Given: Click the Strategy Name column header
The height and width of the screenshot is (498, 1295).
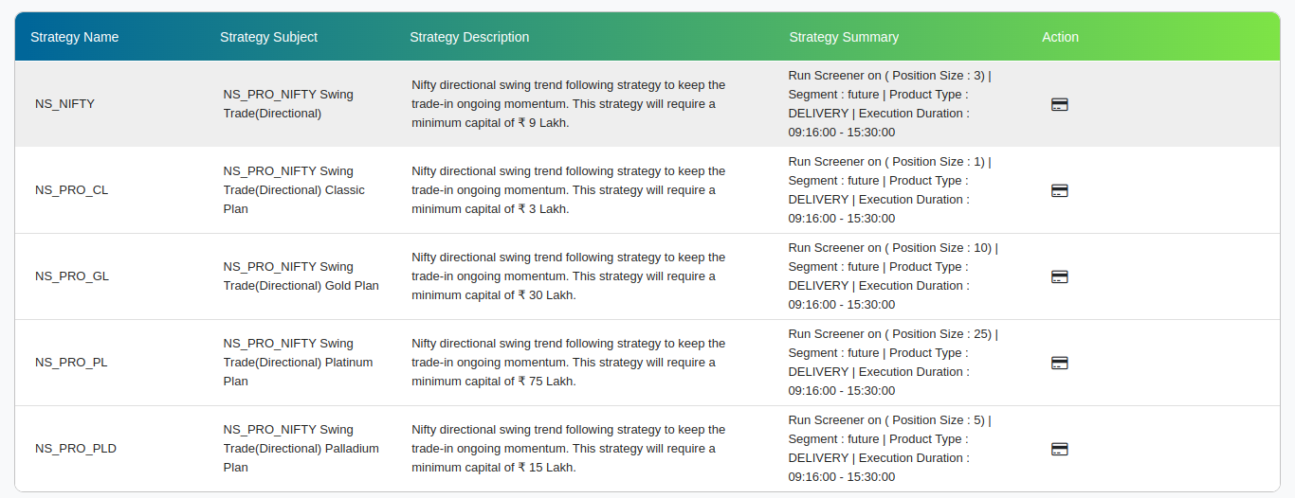Looking at the screenshot, I should [75, 37].
